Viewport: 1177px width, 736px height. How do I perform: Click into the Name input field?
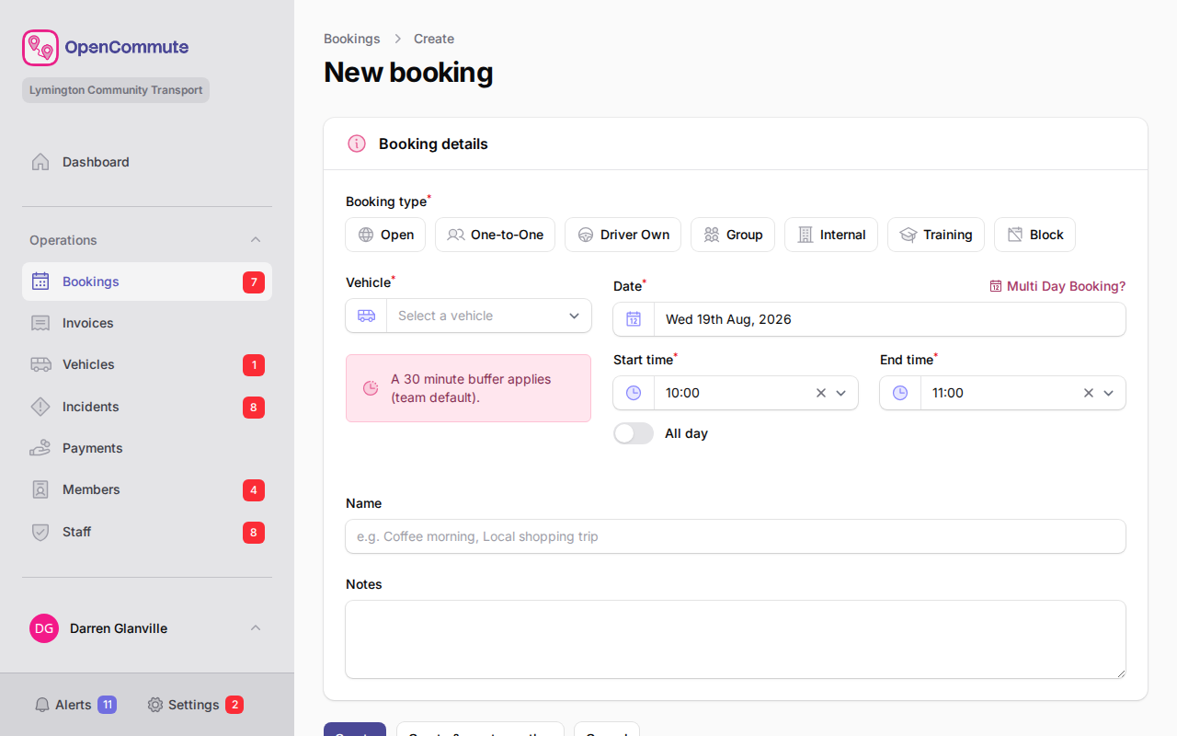[736, 536]
